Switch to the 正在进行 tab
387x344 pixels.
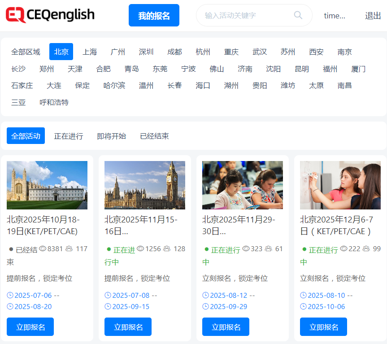point(69,136)
